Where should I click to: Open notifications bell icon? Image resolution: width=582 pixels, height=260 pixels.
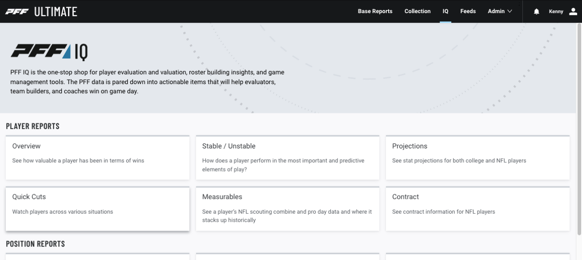tap(536, 11)
